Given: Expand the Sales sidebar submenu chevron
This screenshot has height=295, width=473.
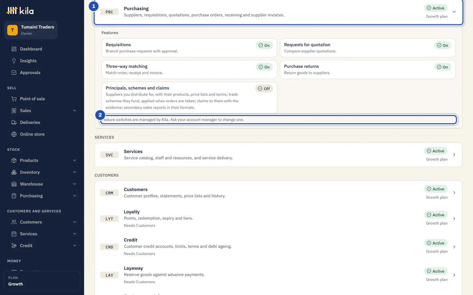Looking at the screenshot, I should 75,111.
